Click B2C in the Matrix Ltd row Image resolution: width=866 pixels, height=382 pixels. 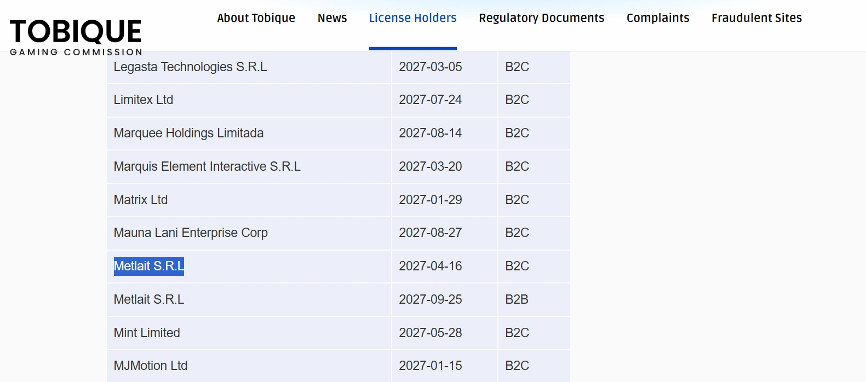coord(517,200)
